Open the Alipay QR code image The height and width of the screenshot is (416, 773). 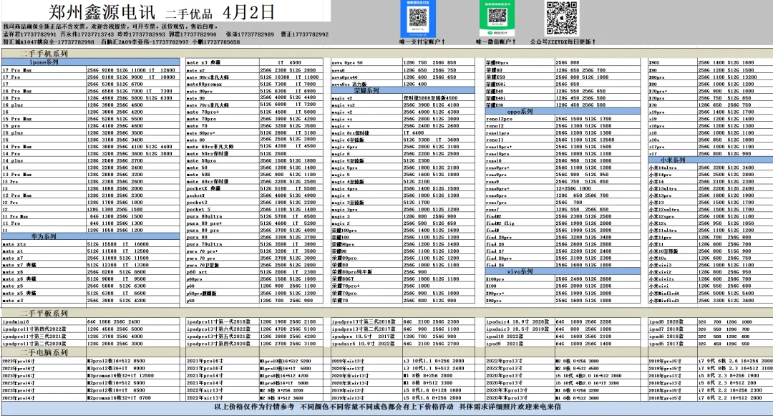(x=418, y=18)
